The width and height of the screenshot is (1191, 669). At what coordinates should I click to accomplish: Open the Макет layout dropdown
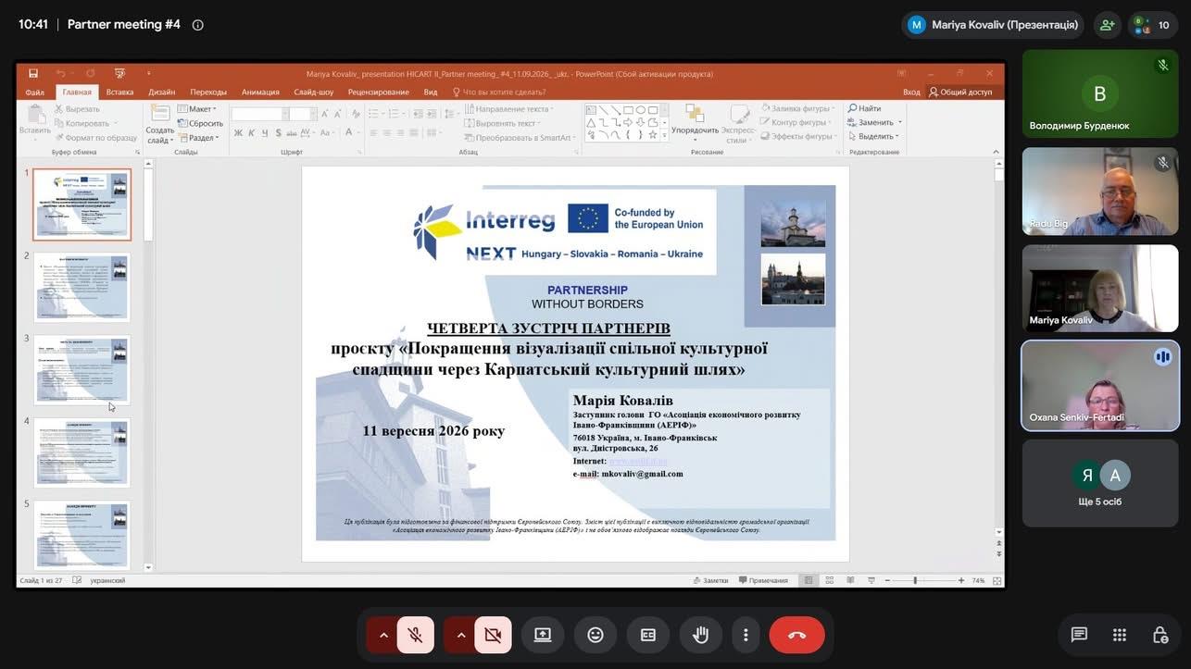(196, 108)
